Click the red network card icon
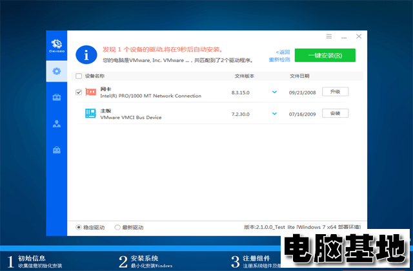Image resolution: width=413 pixels, height=271 pixels. 90,92
